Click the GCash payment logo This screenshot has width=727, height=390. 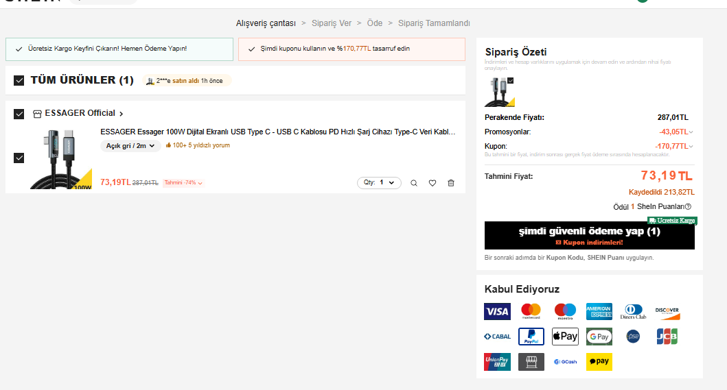(565, 362)
